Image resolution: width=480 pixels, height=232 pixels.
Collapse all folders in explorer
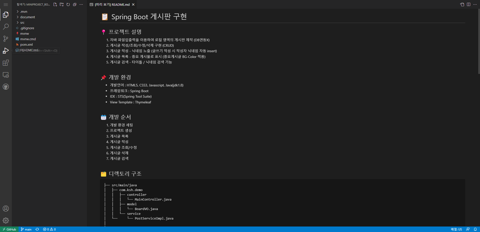(75, 4)
